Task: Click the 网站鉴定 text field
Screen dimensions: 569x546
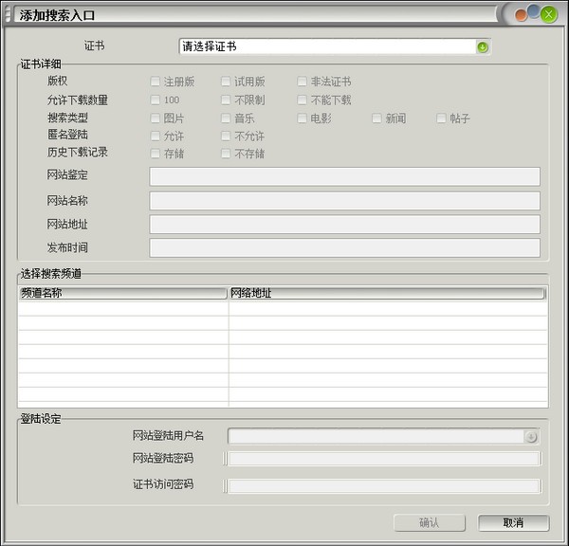Action: (x=345, y=176)
